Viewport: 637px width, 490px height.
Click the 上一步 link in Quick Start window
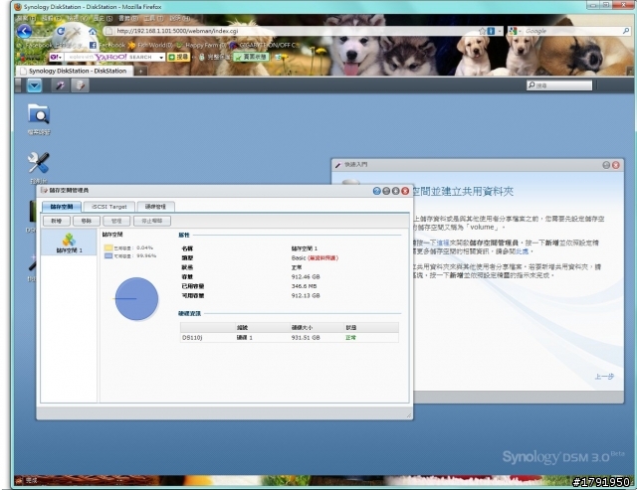[x=604, y=377]
